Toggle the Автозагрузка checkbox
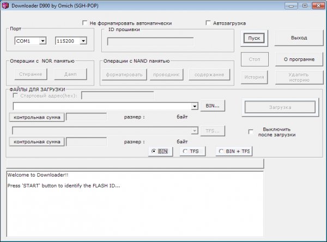327x242 pixels. pyautogui.click(x=208, y=23)
